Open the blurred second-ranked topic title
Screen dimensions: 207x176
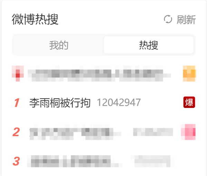click(75, 132)
